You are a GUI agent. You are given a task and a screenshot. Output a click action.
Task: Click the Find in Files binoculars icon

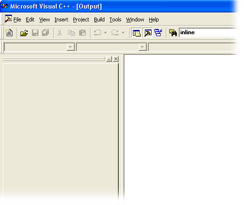coord(173,33)
